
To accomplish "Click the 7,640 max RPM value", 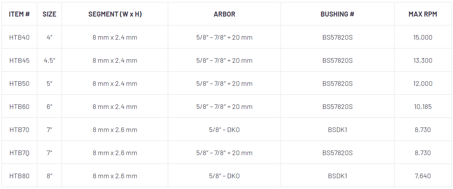I will point(423,176).
